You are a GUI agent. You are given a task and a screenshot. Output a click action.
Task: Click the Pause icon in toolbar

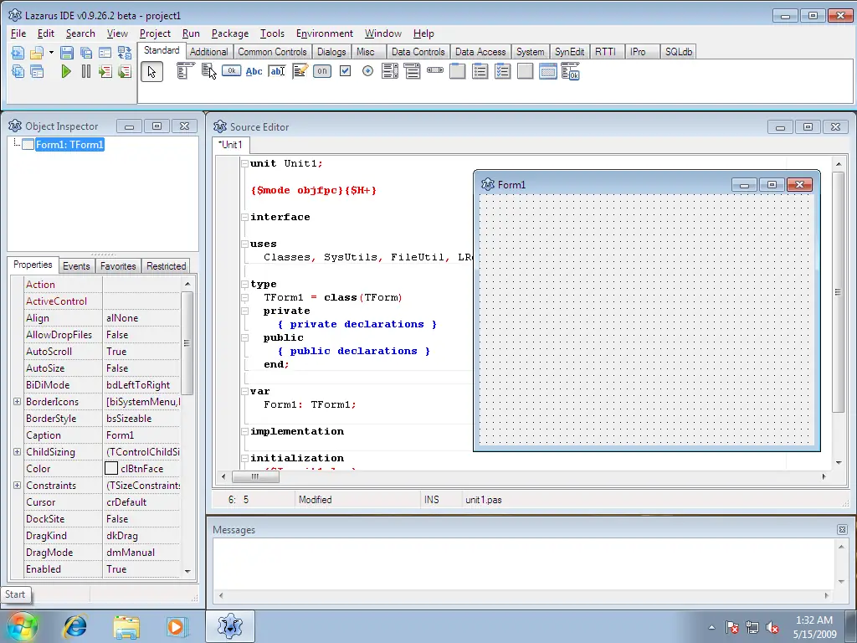[x=85, y=72]
